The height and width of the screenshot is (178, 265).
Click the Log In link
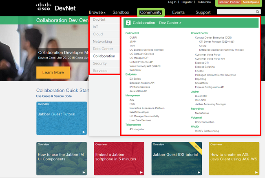[x=172, y=2]
